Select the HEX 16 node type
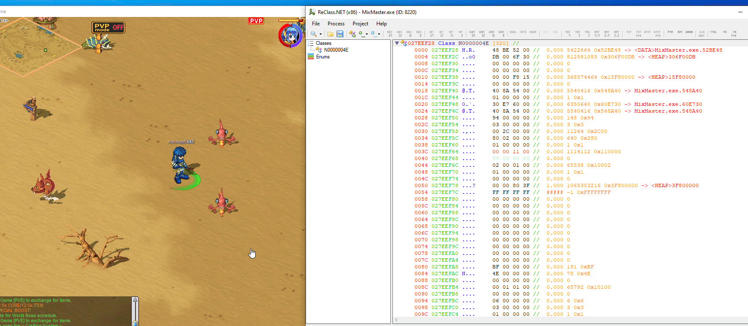The height and width of the screenshot is (326, 748). (x=409, y=34)
